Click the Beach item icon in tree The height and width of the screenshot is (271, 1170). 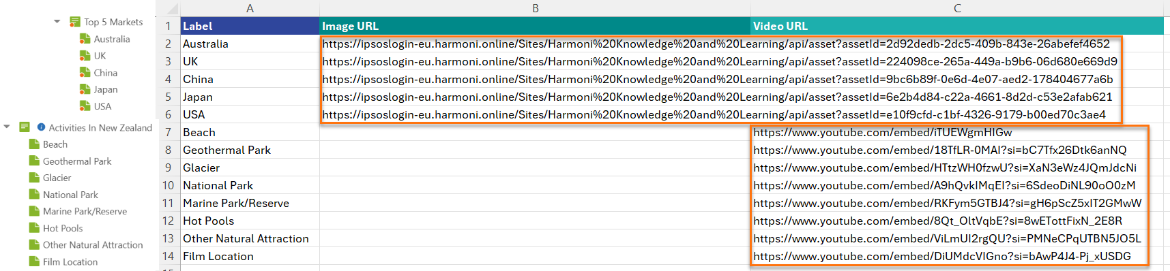click(34, 144)
